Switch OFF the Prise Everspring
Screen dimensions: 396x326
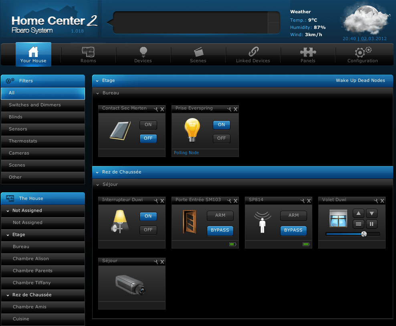point(222,139)
